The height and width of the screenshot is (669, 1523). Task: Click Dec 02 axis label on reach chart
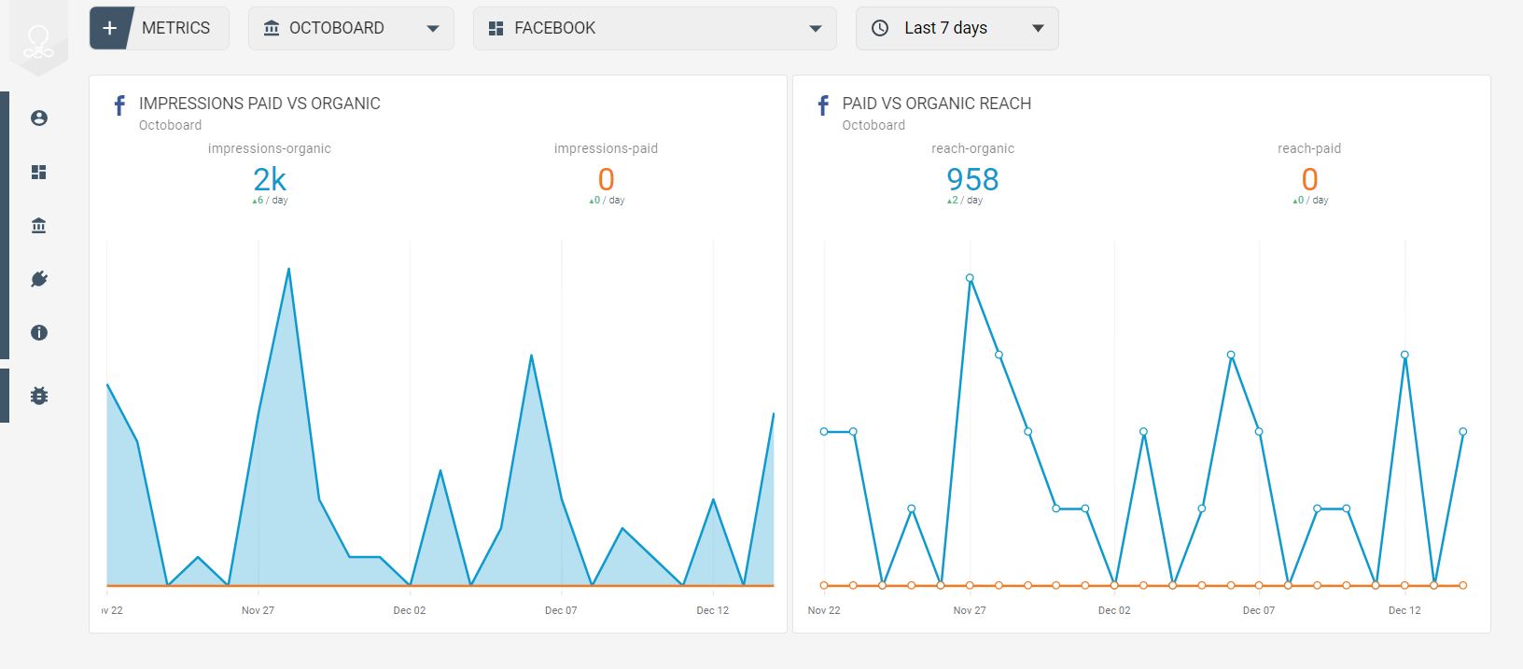(1114, 610)
